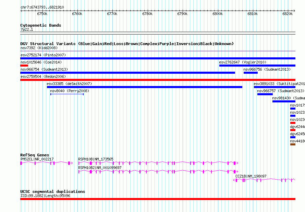Image resolution: width=305 pixels, height=212 pixels.
Task: Open RSPH10B|NM_173565 gene label
Action: [96, 159]
